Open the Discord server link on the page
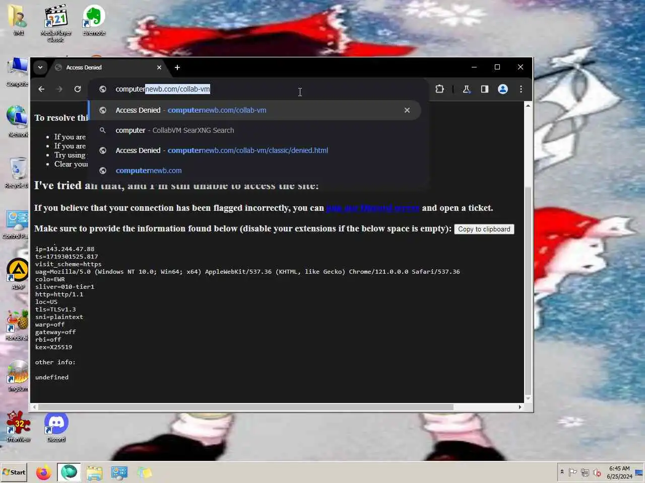645x483 pixels. (373, 208)
